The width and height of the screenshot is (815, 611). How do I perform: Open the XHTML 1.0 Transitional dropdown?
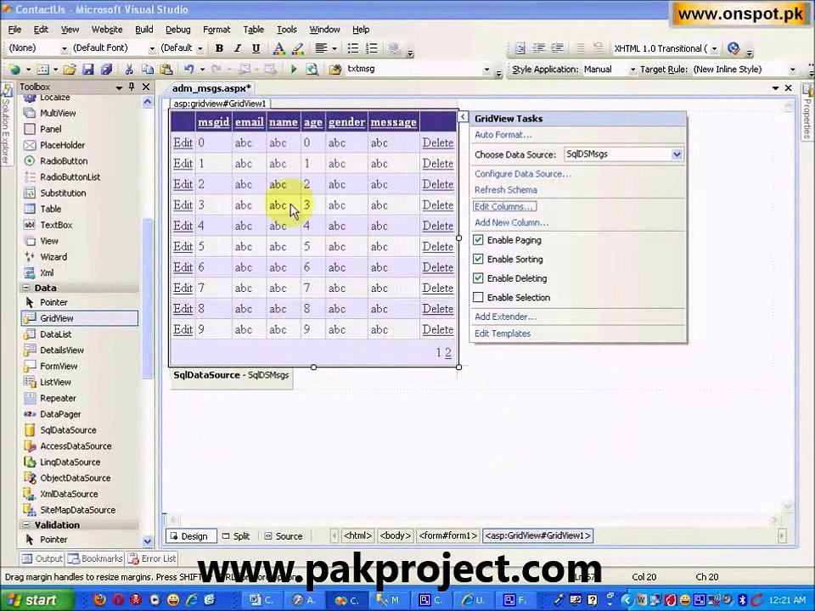714,49
